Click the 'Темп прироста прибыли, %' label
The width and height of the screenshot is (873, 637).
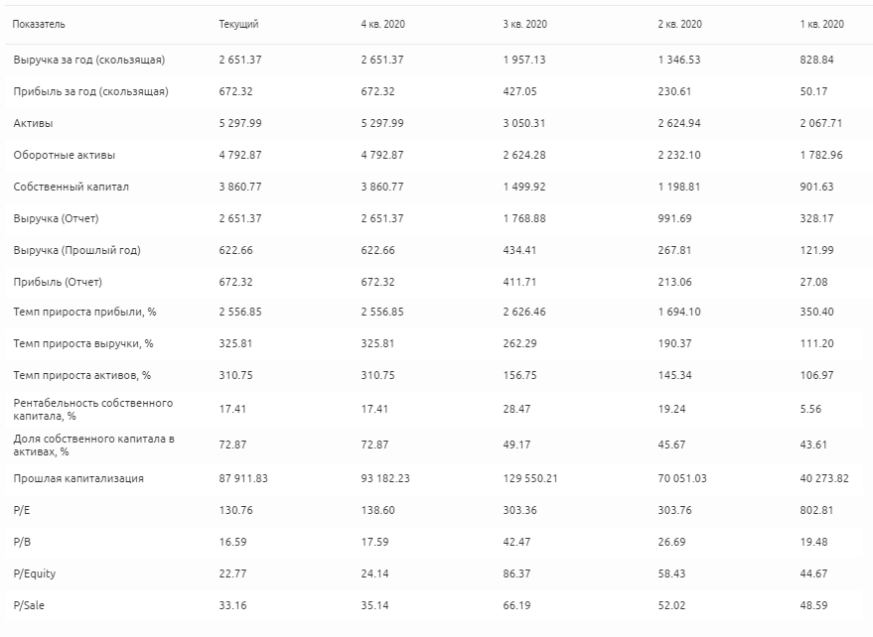point(85,312)
